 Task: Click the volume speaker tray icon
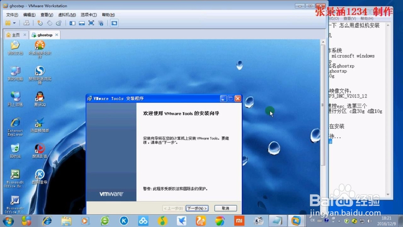(x=370, y=221)
